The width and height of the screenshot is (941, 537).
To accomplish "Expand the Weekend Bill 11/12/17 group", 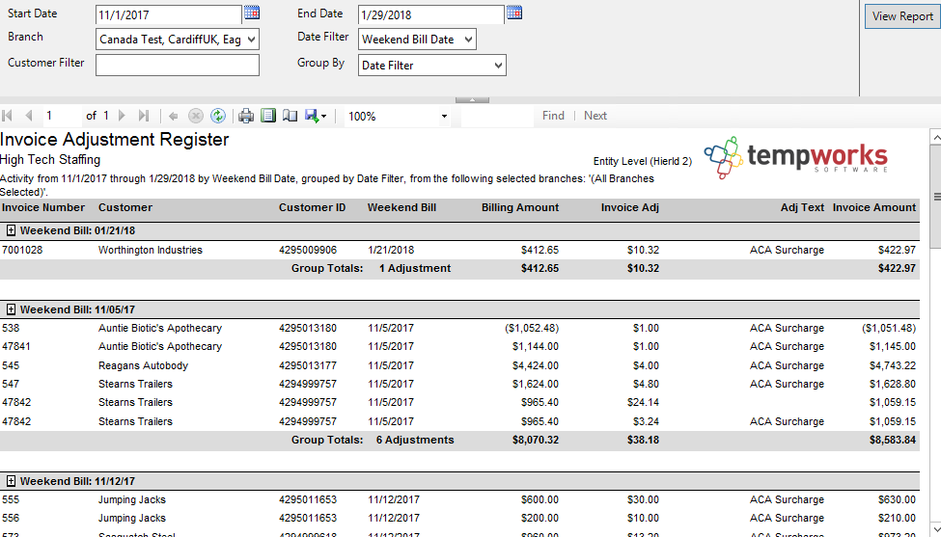I will pyautogui.click(x=11, y=481).
